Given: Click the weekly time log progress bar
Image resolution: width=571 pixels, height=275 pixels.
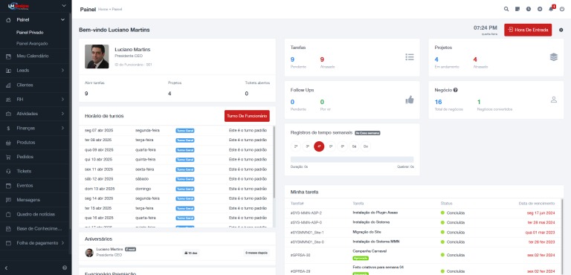Looking at the screenshot, I should point(352,159).
